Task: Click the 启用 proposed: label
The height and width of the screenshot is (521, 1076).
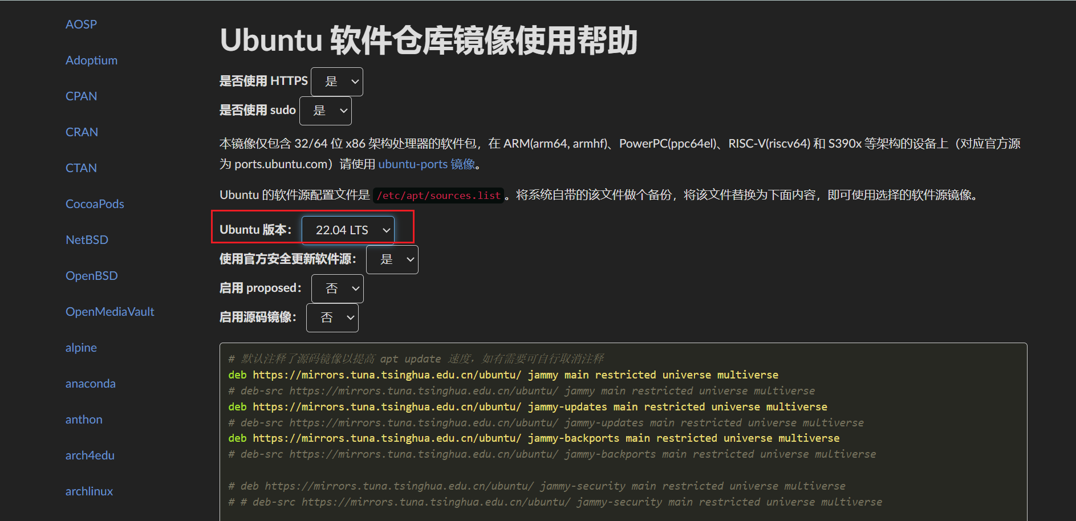Action: point(261,288)
